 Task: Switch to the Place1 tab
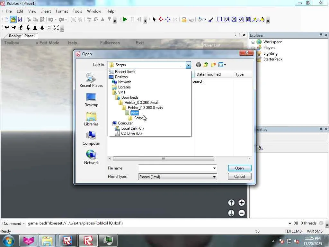30,36
